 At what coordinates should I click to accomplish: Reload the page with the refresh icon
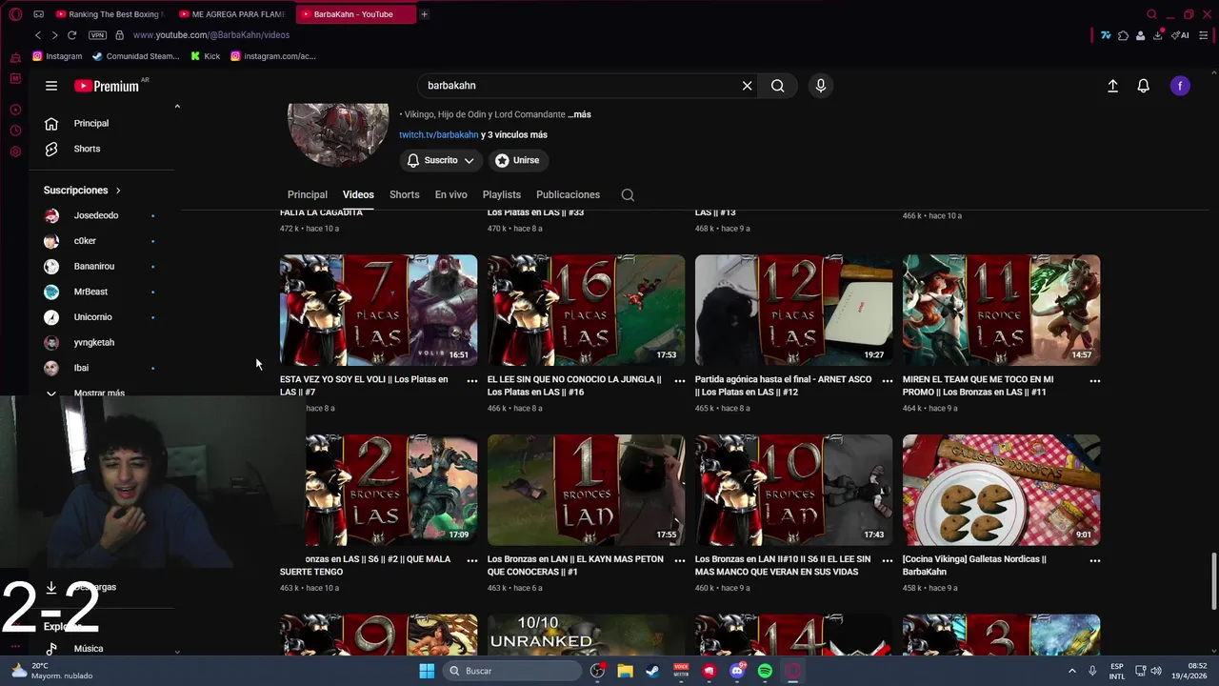click(x=71, y=35)
